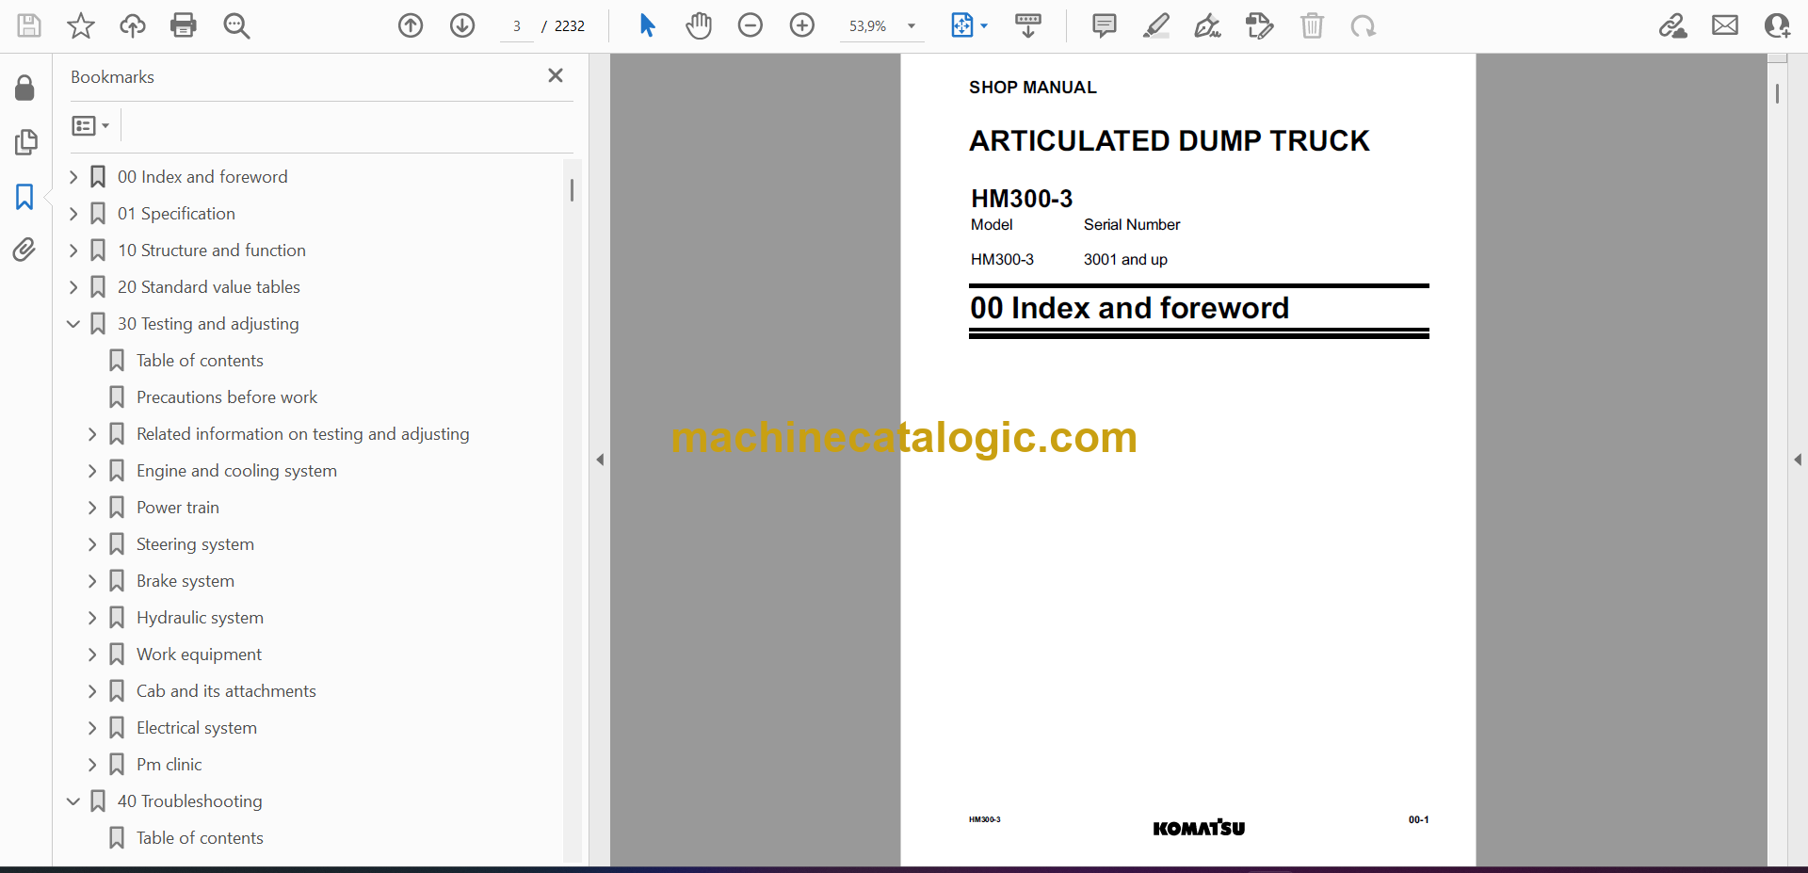Add the document to favorites star
Screen dimensions: 1808x873
pyautogui.click(x=81, y=25)
